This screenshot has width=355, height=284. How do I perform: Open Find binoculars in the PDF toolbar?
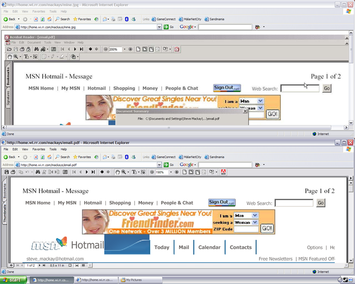[38, 172]
